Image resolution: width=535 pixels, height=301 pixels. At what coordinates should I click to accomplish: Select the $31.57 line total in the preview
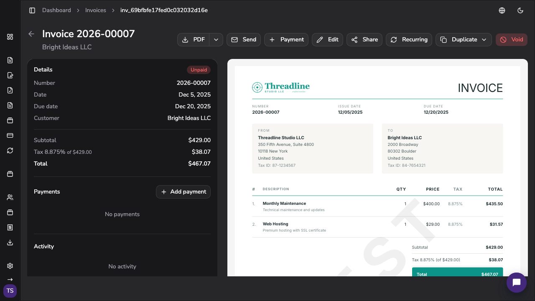pos(496,224)
